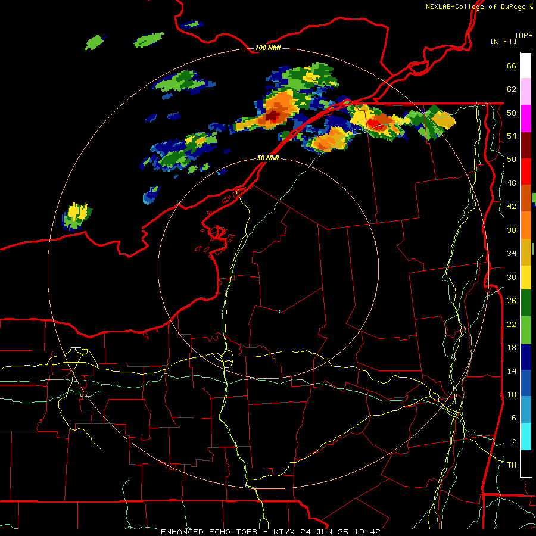Click the navy blue legend swatch
Screen dimensions: 536x536
click(526, 356)
